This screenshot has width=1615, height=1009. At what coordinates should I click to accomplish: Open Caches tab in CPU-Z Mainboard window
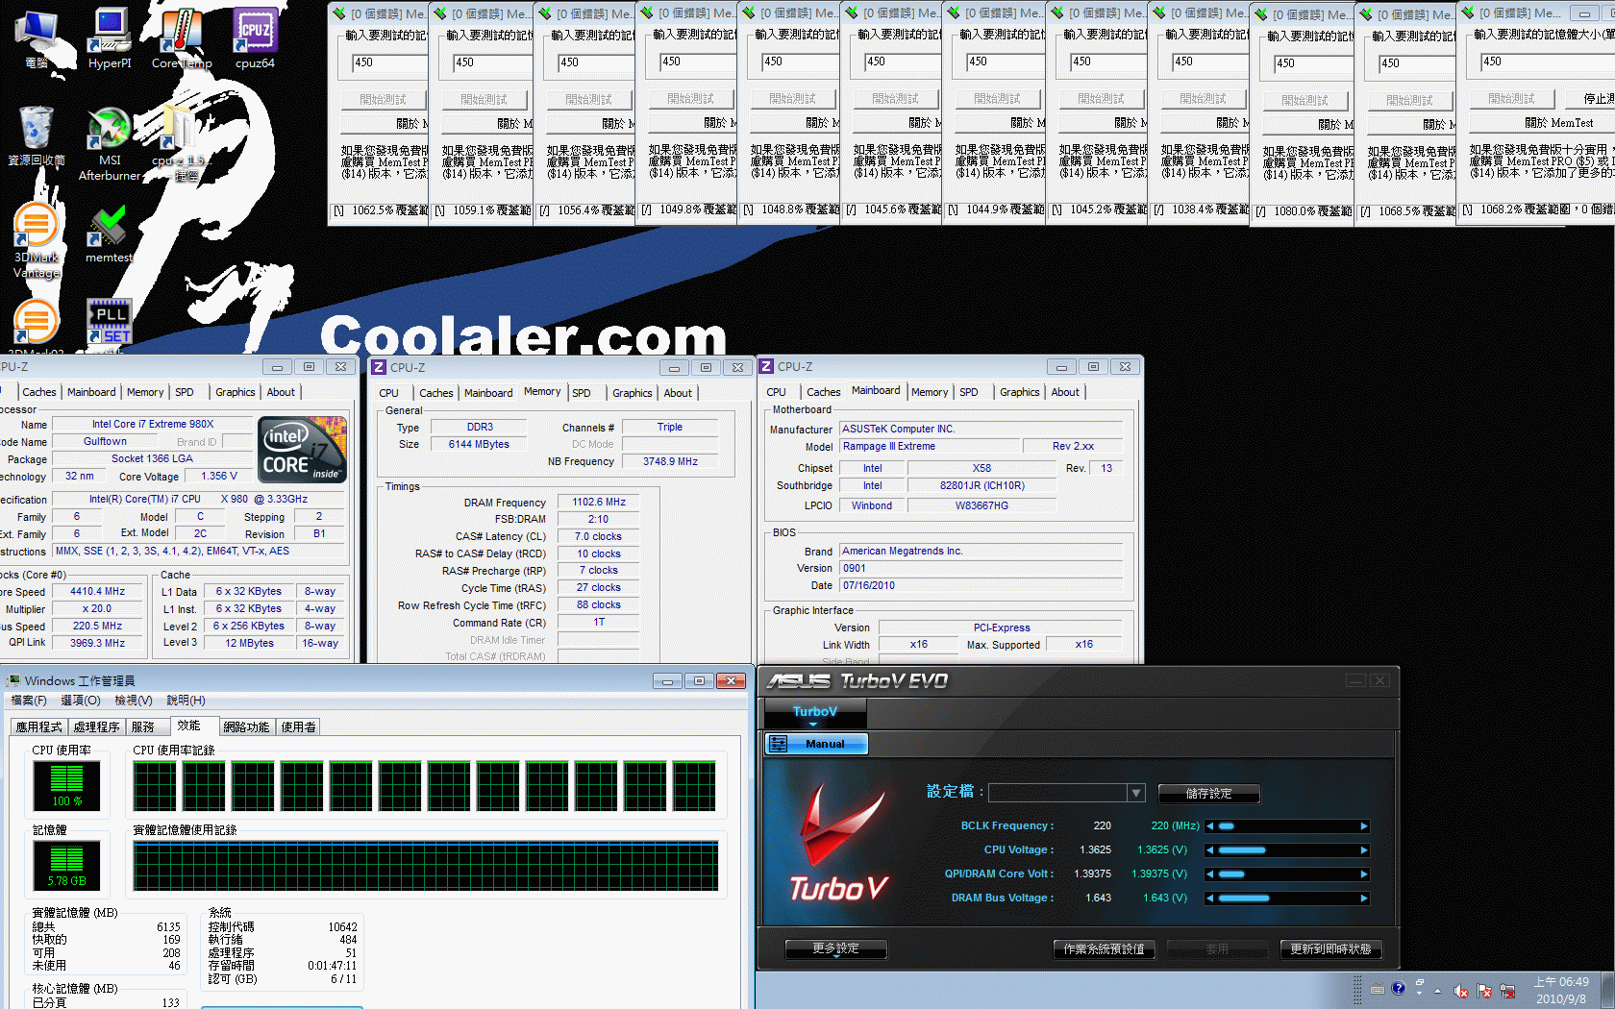click(824, 392)
